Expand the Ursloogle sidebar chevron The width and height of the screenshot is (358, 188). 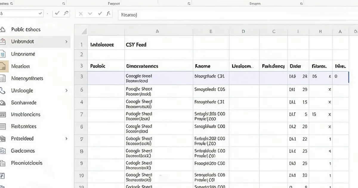[x=67, y=90]
